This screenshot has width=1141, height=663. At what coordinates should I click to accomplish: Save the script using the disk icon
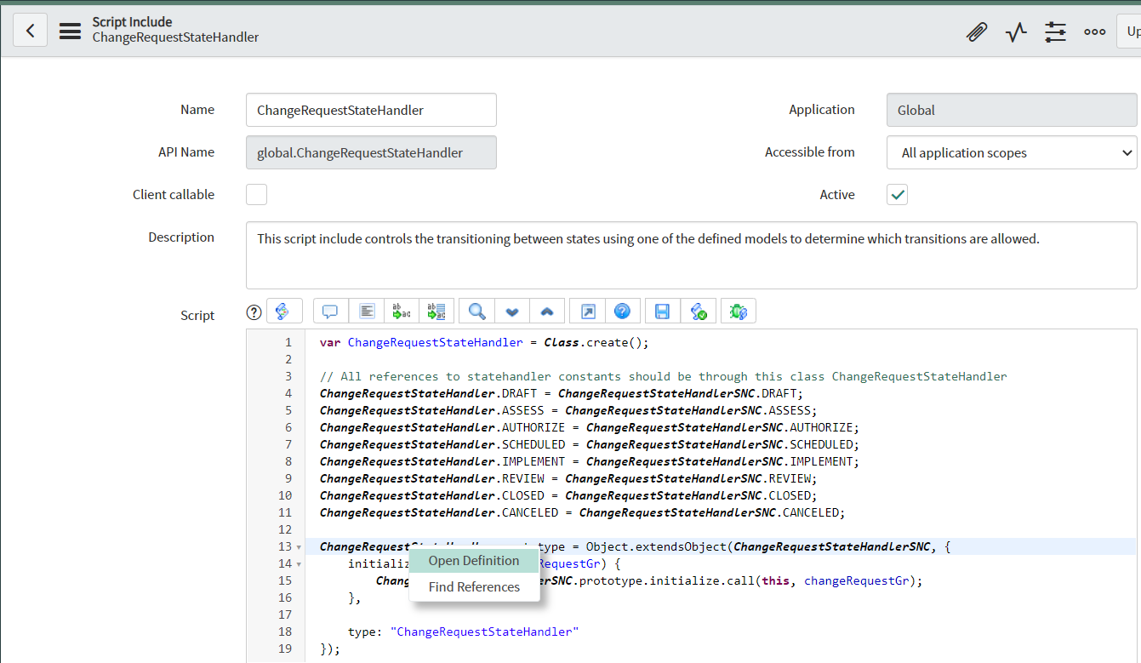(x=661, y=311)
